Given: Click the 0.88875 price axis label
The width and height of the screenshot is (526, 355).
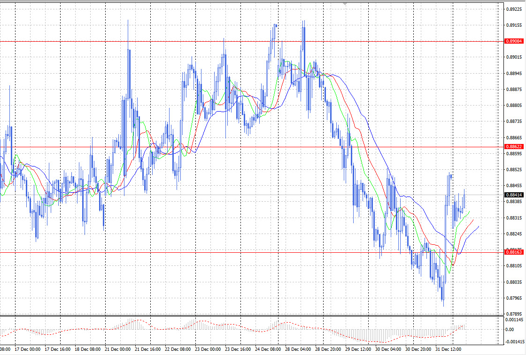Looking at the screenshot, I should pyautogui.click(x=514, y=90).
